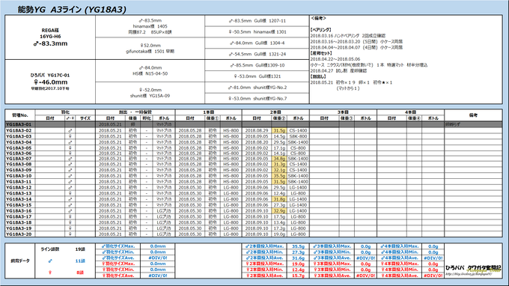Select the Gull様 1321-24 cell
This screenshot has height=286, width=509.
click(x=257, y=54)
